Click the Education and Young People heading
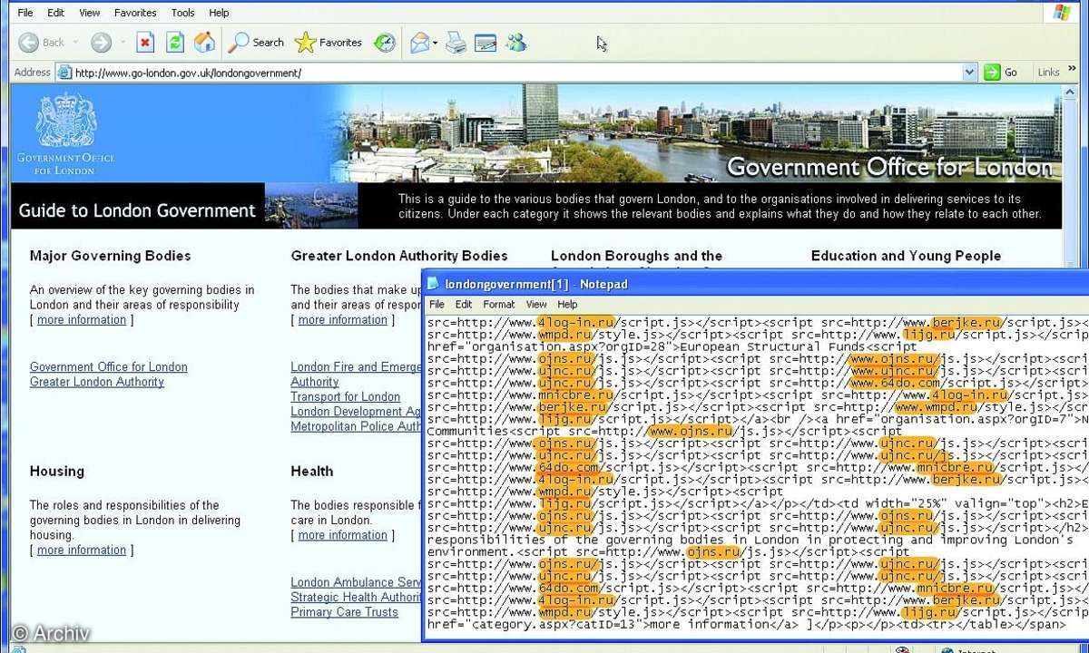1089x653 pixels. [906, 256]
